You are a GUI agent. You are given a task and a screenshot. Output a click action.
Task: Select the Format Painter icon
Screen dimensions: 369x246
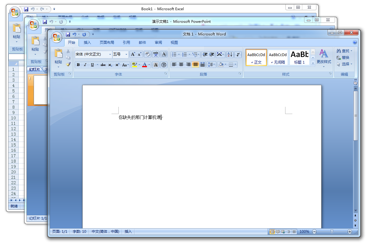[x=68, y=64]
